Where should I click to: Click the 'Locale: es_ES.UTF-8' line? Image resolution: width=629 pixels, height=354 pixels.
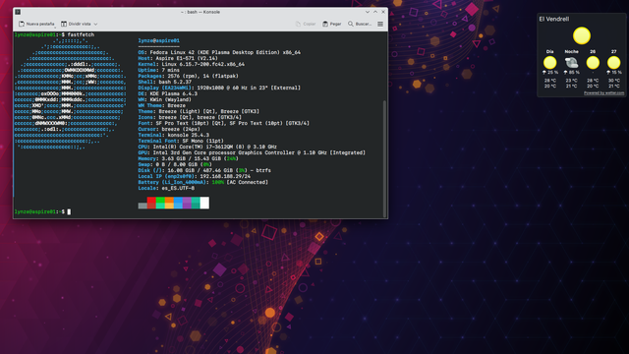(x=166, y=188)
